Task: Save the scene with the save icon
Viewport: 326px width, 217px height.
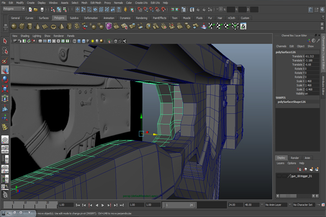Action: pyautogui.click(x=42, y=9)
